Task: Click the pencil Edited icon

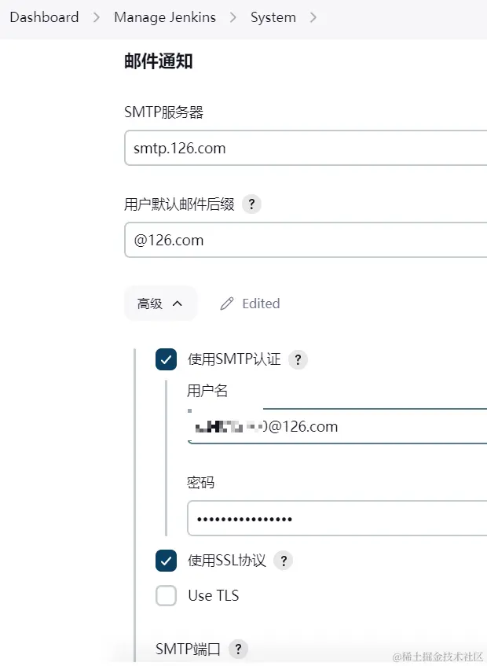Action: pos(227,304)
